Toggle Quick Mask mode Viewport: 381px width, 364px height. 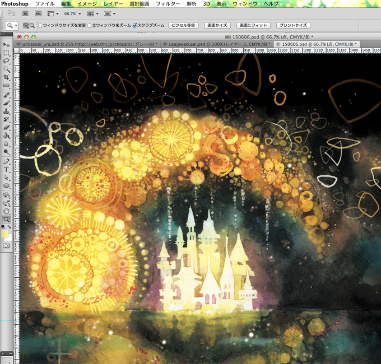coord(6,246)
